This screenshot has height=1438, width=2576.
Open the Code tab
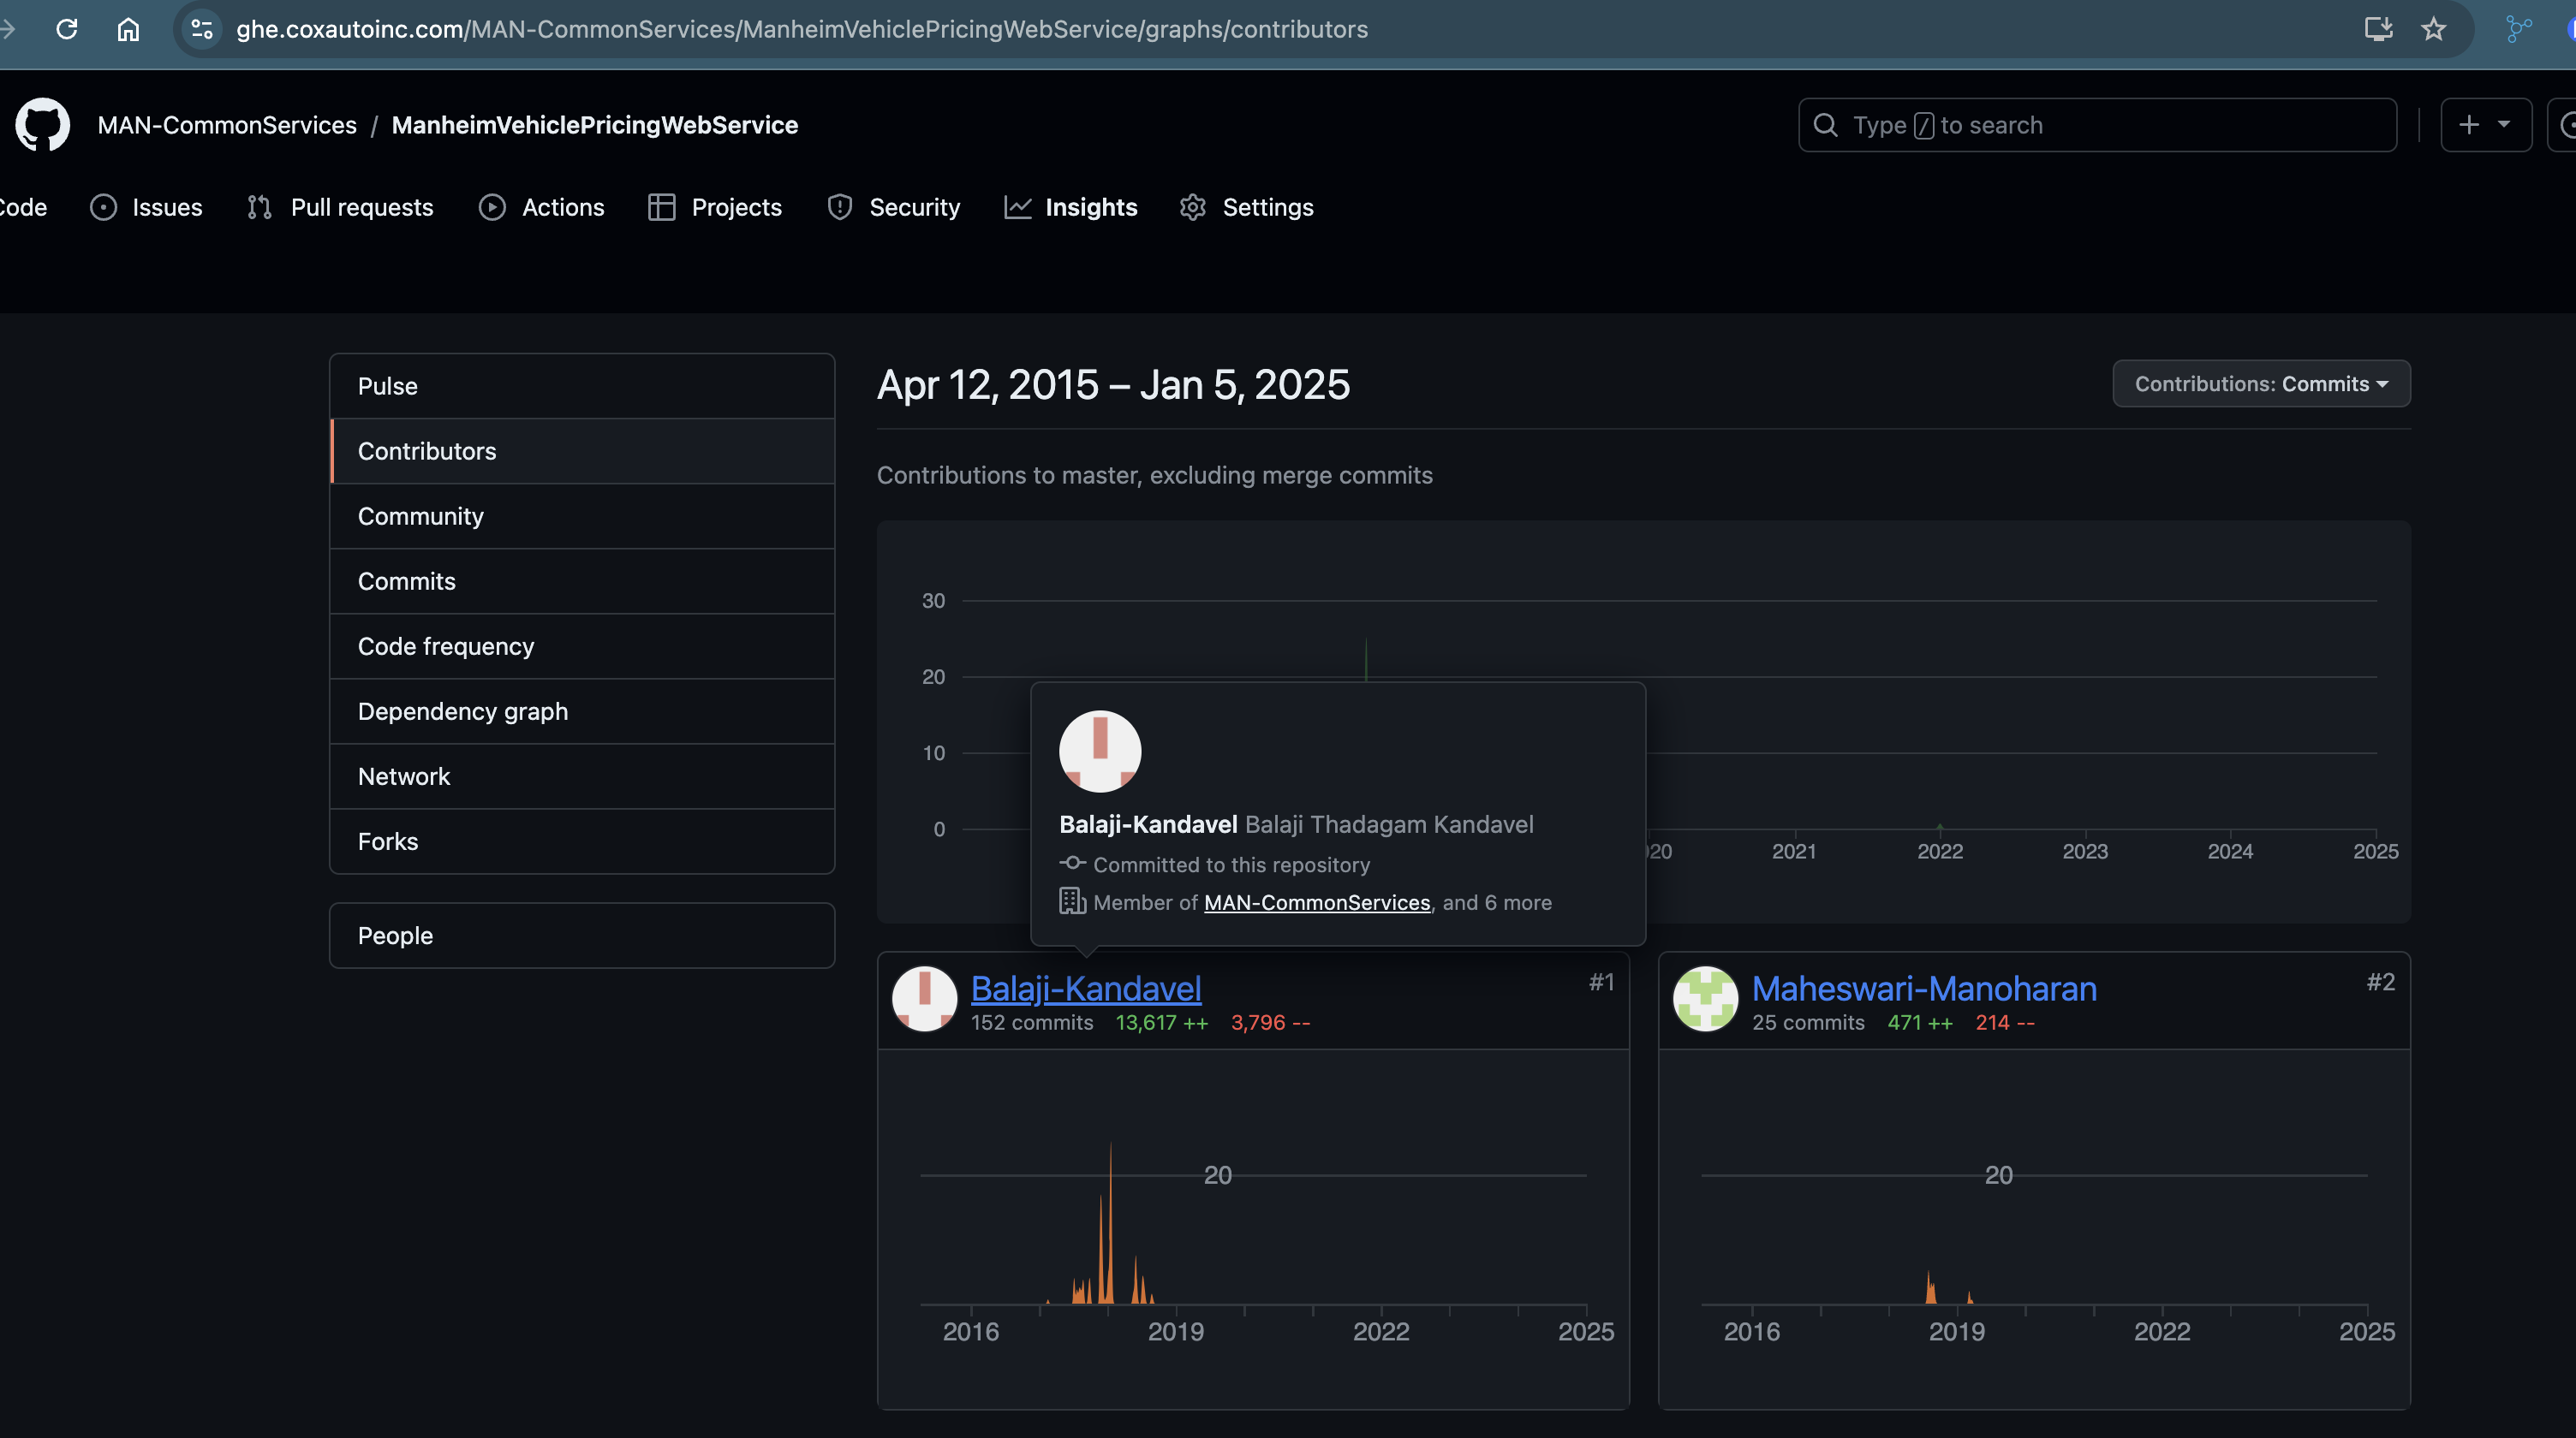click(22, 207)
